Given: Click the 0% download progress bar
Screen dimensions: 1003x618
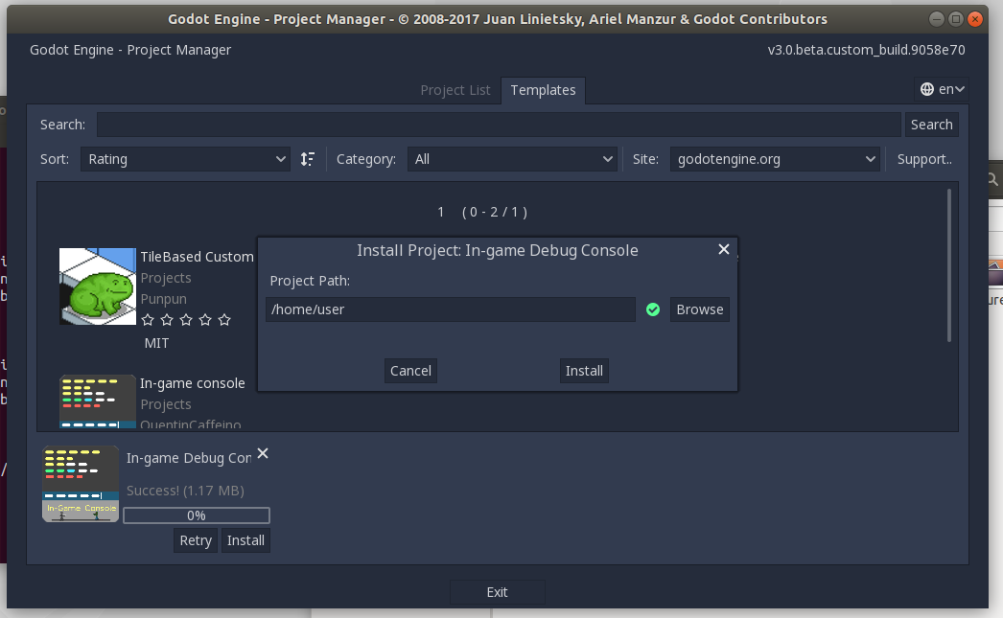Looking at the screenshot, I should coord(196,515).
